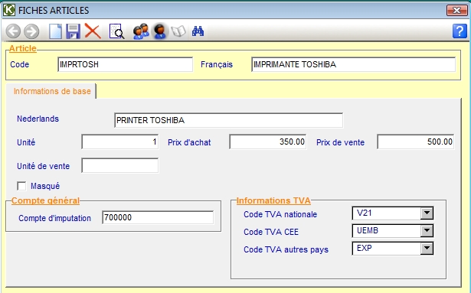Screen dimensions: 471x293
Task: Click the Nederlands description field
Action: click(228, 120)
